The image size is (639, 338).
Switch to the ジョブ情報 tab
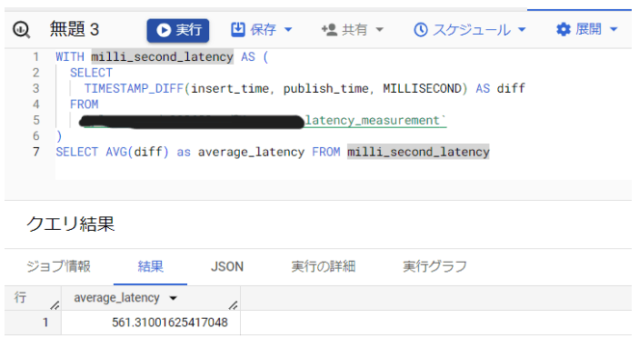58,266
